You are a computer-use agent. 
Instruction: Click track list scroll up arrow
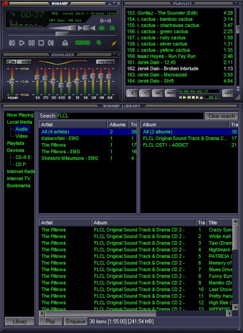coord(235,222)
